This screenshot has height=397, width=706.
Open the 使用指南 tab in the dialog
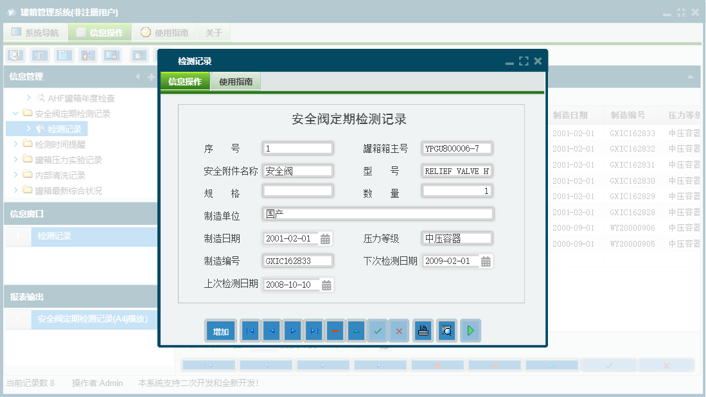[236, 82]
